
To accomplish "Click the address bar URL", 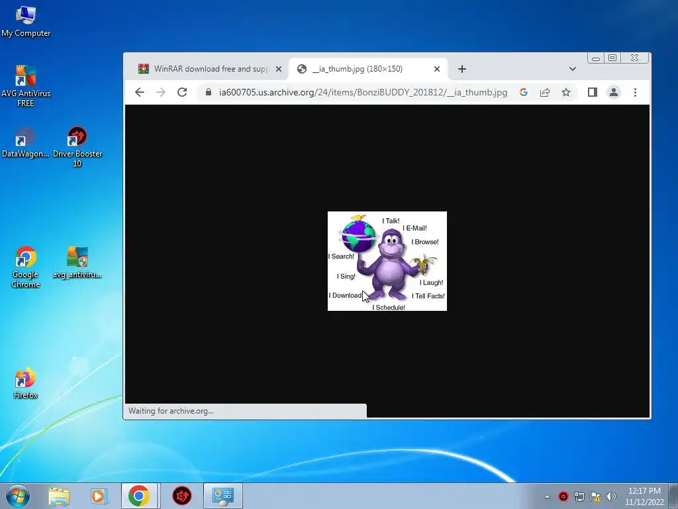I will pos(363,92).
